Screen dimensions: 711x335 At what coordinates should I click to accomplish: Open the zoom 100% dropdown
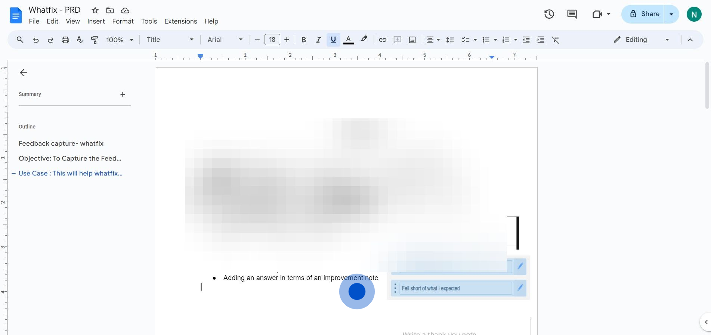tap(120, 40)
